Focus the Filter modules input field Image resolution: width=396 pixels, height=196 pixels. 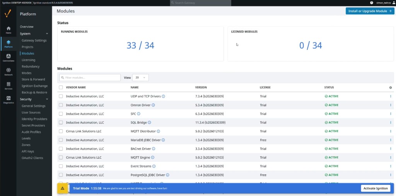click(90, 78)
